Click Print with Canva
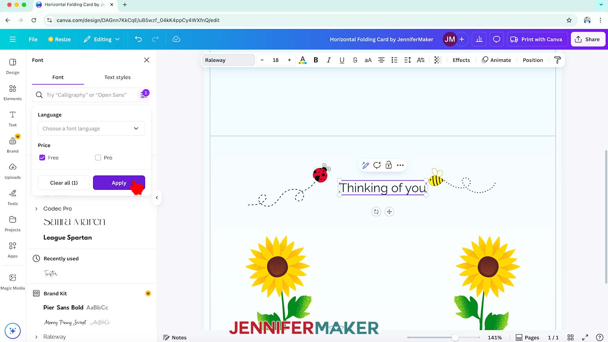Viewport: 608px width, 342px height. [x=537, y=39]
